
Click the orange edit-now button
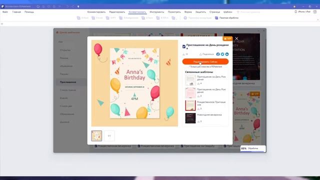pyautogui.click(x=205, y=61)
